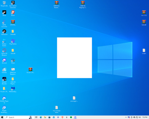The width and height of the screenshot is (149, 119).
Task: Select the EXM 10 Regist folder
Action: 13,81
